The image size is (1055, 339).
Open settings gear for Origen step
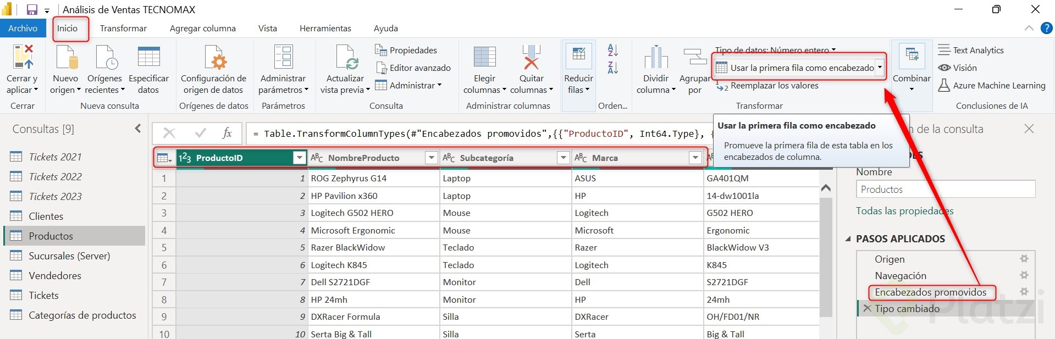point(1024,259)
